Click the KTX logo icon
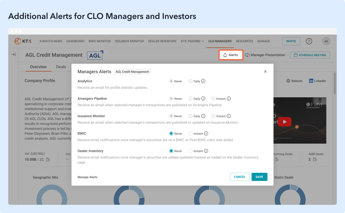 (x=18, y=41)
